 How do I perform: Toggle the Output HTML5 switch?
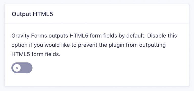[x=22, y=68]
